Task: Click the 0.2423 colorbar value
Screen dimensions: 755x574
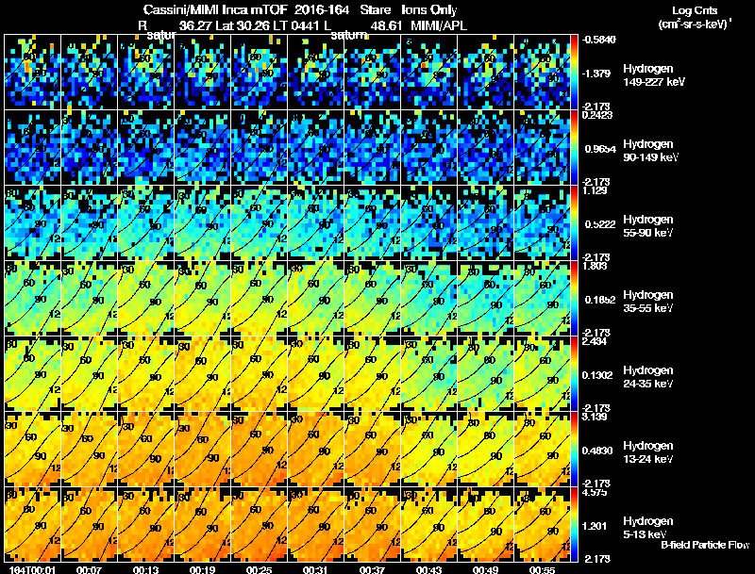Action: pos(597,115)
